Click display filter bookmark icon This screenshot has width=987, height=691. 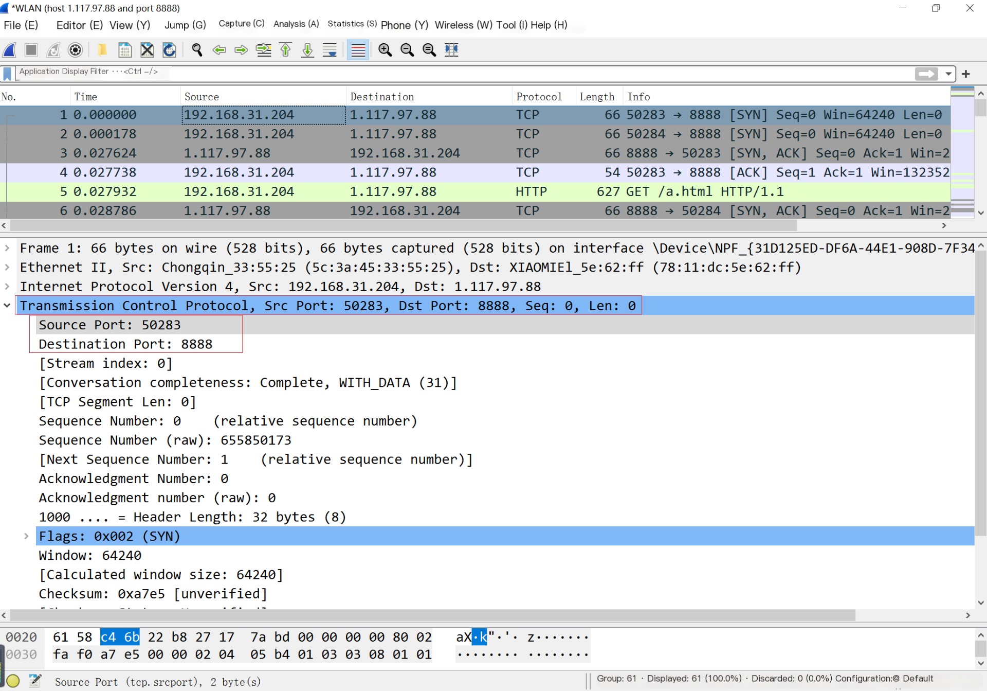(8, 74)
